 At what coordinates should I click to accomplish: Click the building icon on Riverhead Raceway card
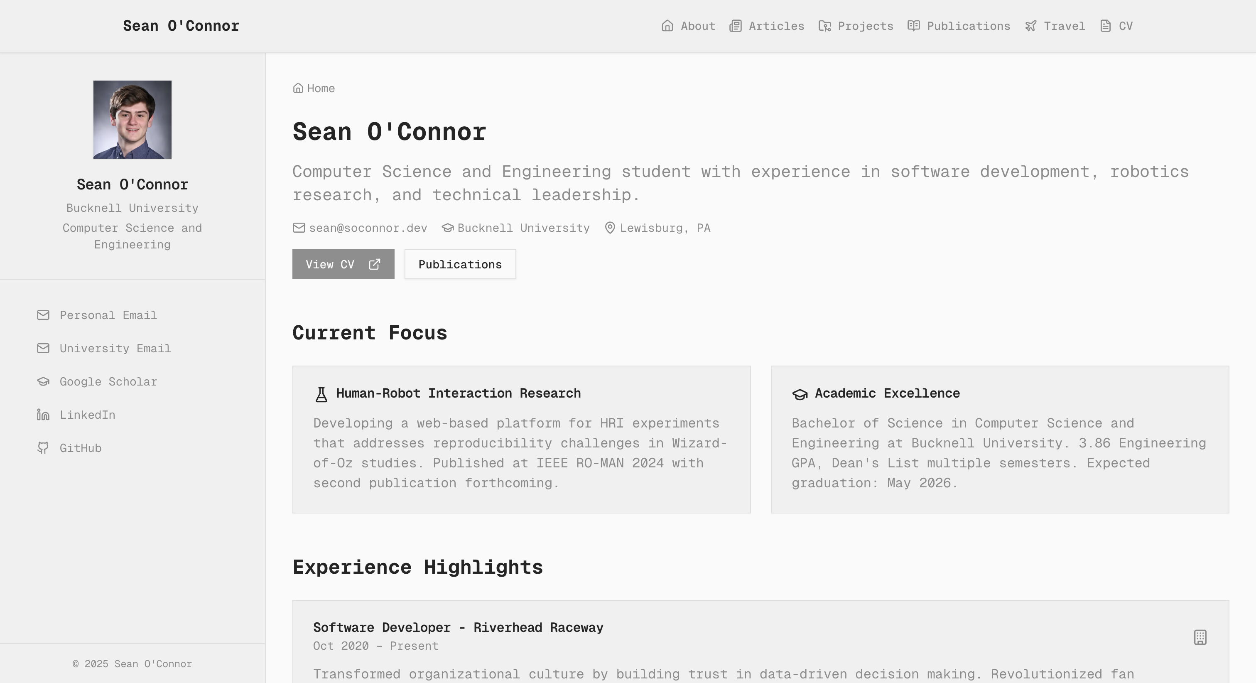pos(1200,637)
